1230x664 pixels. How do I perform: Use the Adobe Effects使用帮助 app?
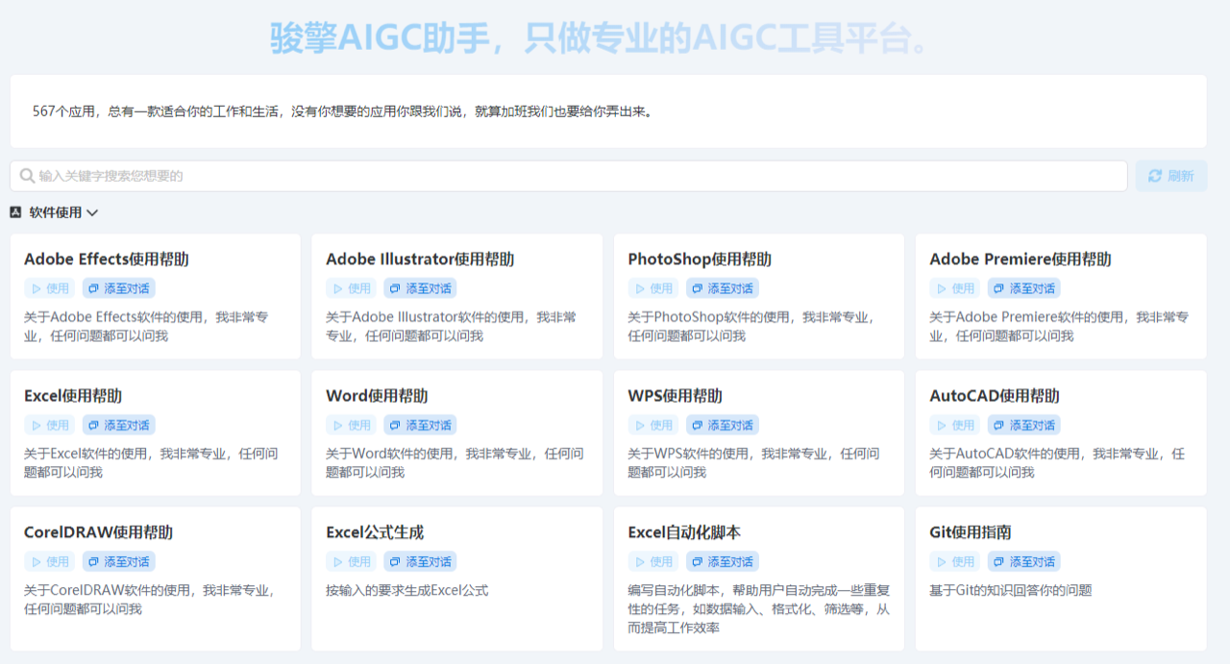50,288
